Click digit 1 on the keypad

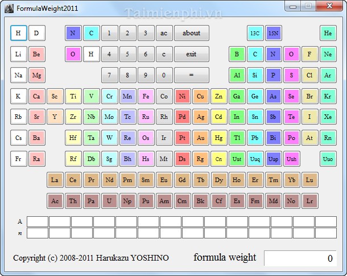coord(110,33)
